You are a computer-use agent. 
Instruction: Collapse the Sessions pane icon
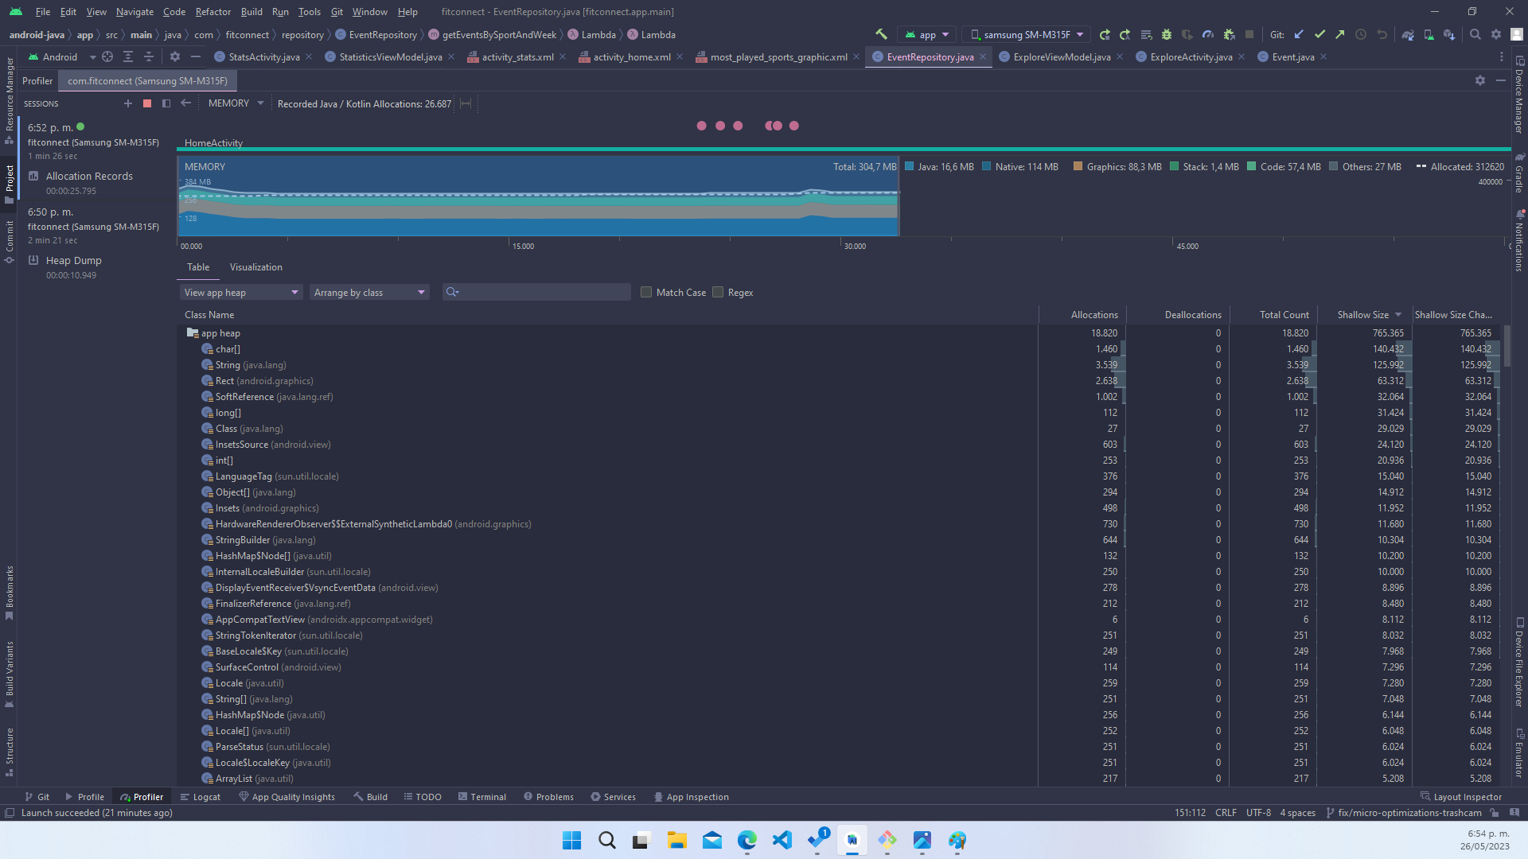pos(166,103)
